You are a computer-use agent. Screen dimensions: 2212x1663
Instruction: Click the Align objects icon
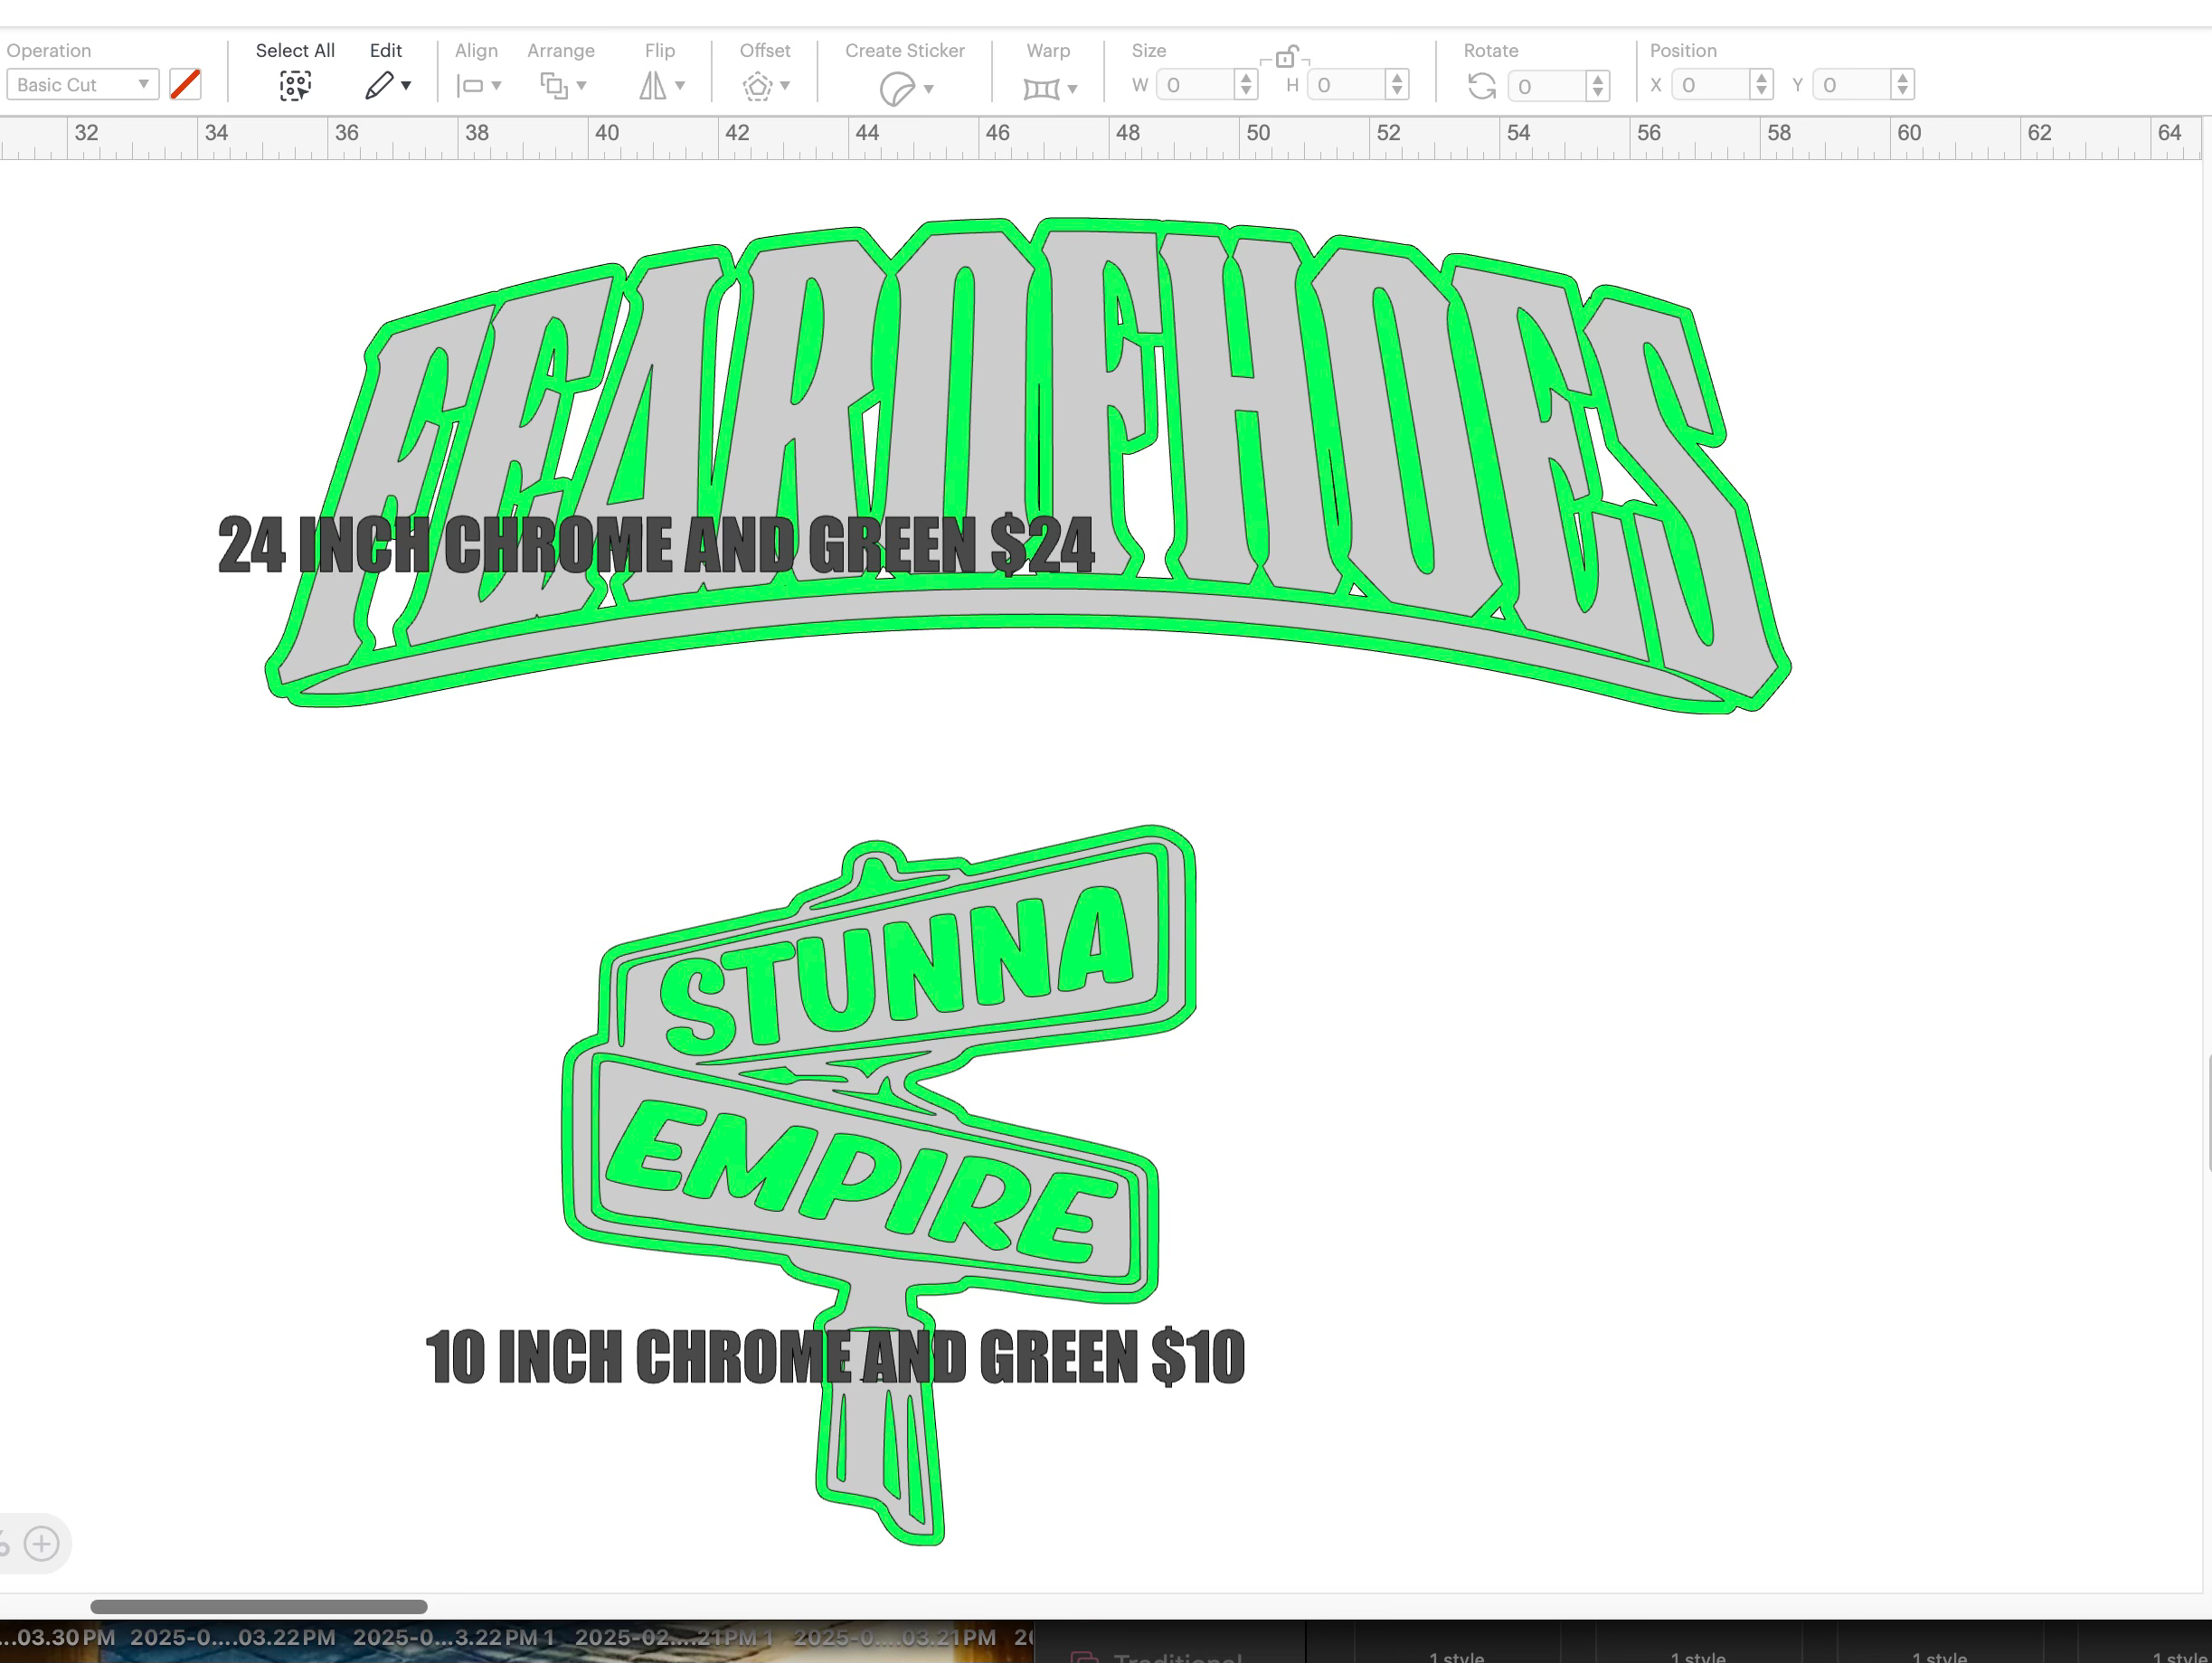click(x=470, y=86)
